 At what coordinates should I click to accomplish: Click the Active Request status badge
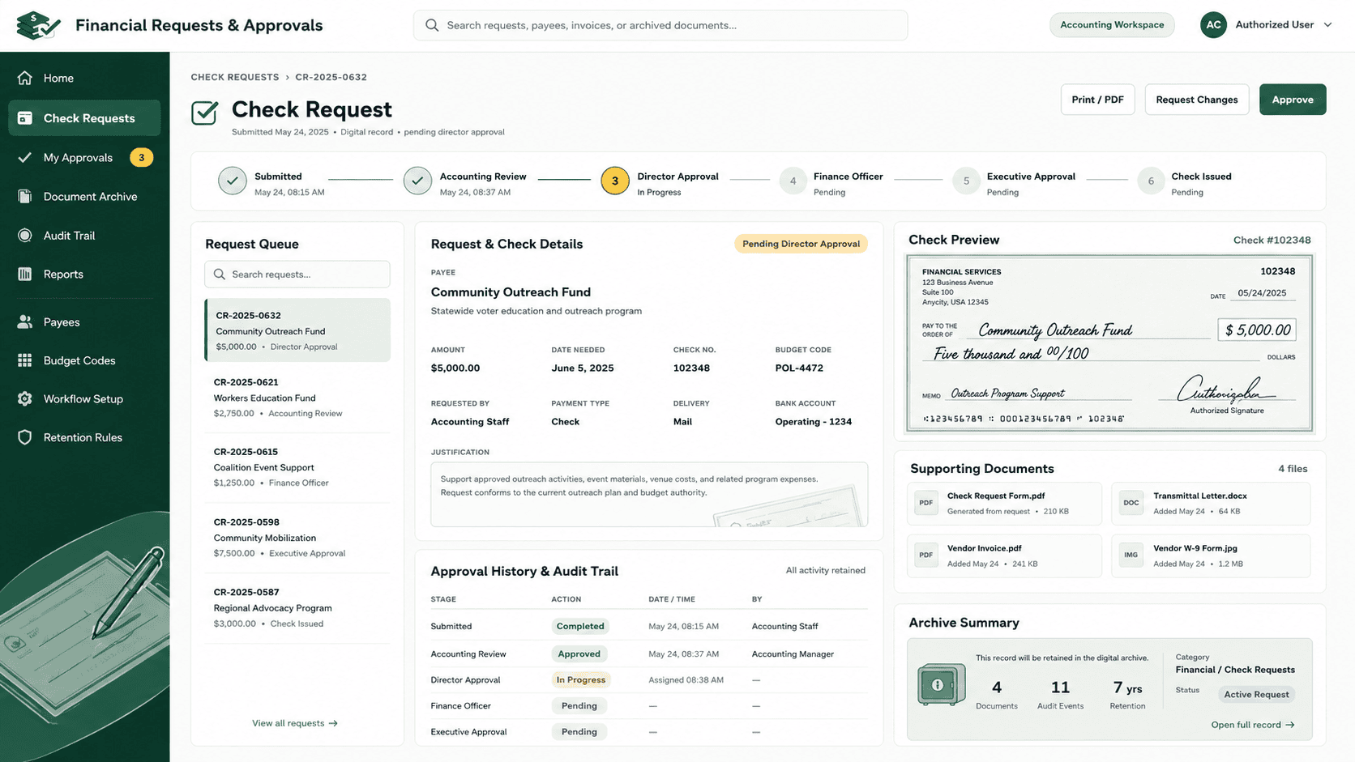coord(1256,695)
